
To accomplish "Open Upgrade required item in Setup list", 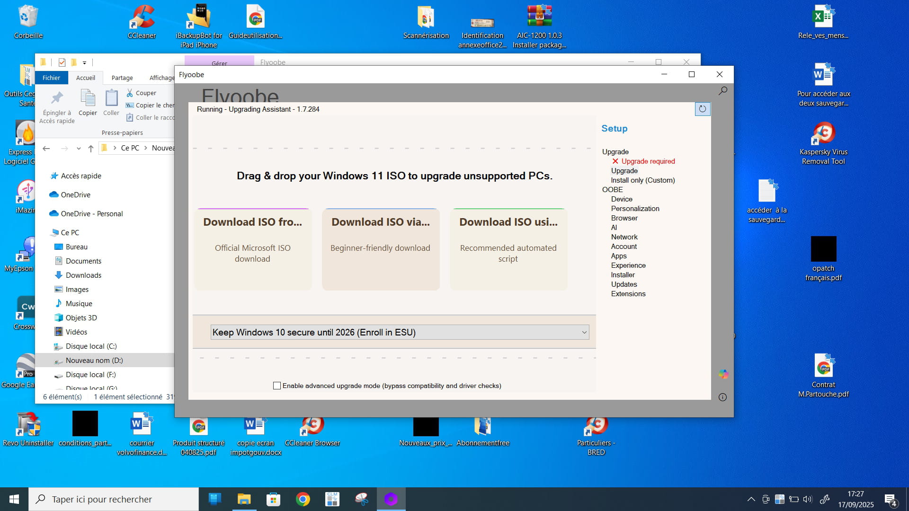I will tap(643, 161).
